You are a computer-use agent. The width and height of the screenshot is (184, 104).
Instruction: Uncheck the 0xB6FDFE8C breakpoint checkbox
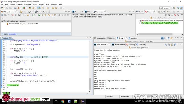140,20
